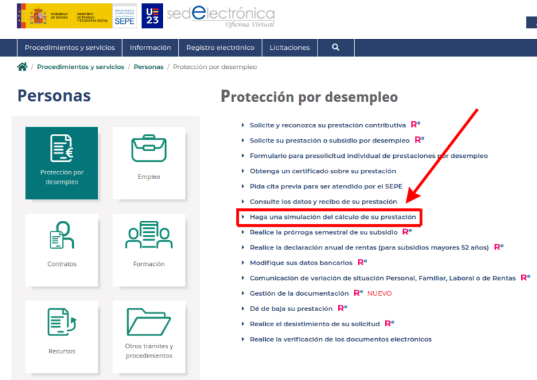The width and height of the screenshot is (537, 380).
Task: Click the home icon in breadcrumb
Action: (x=23, y=67)
